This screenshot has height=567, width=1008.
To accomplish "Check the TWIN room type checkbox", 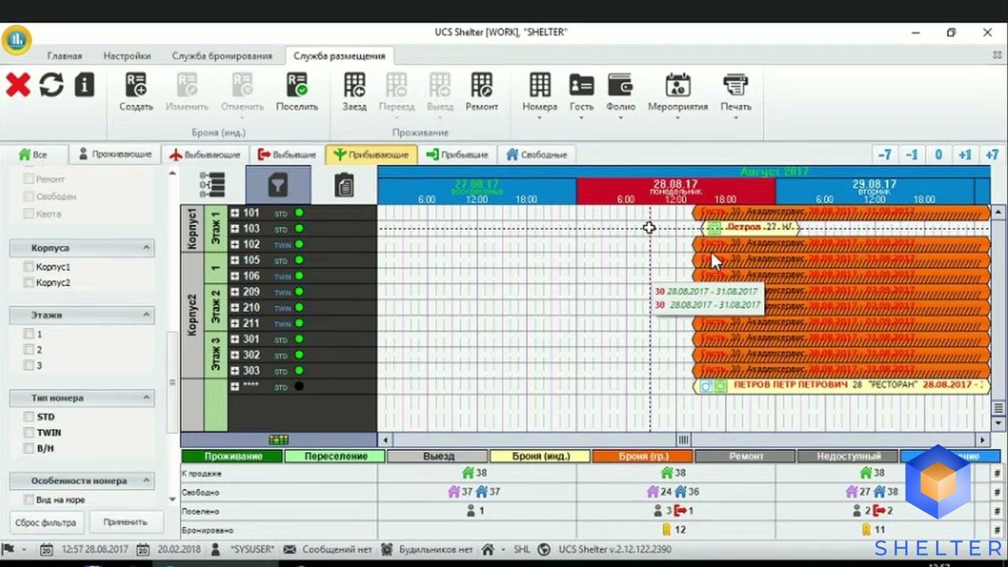I will point(29,432).
